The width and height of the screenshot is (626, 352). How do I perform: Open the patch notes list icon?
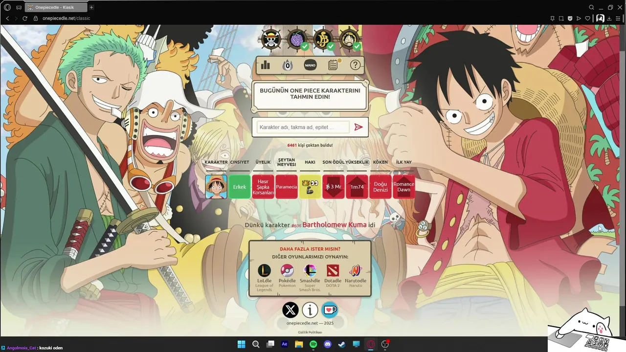(x=333, y=65)
